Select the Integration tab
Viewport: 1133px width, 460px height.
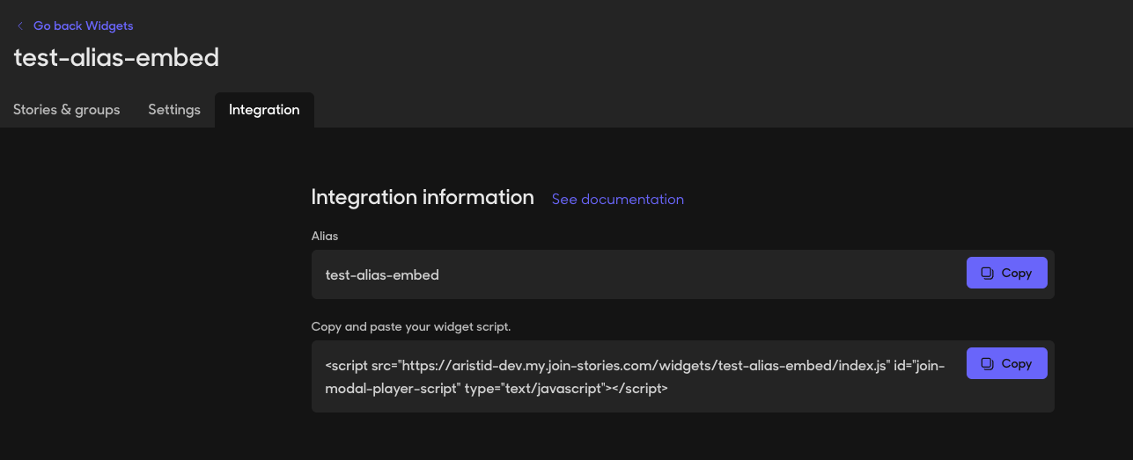point(264,110)
